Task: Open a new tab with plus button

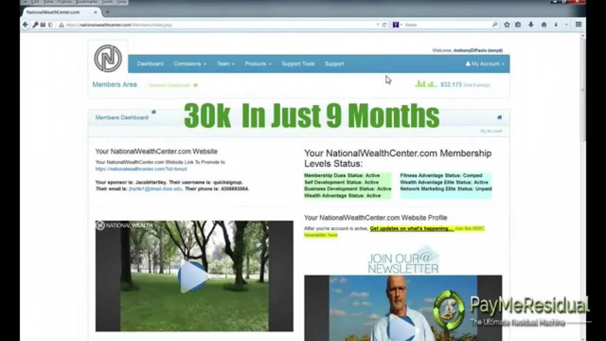Action: pos(107,12)
